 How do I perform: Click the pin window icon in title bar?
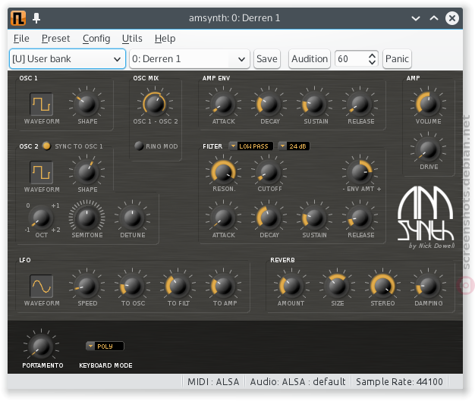36,18
